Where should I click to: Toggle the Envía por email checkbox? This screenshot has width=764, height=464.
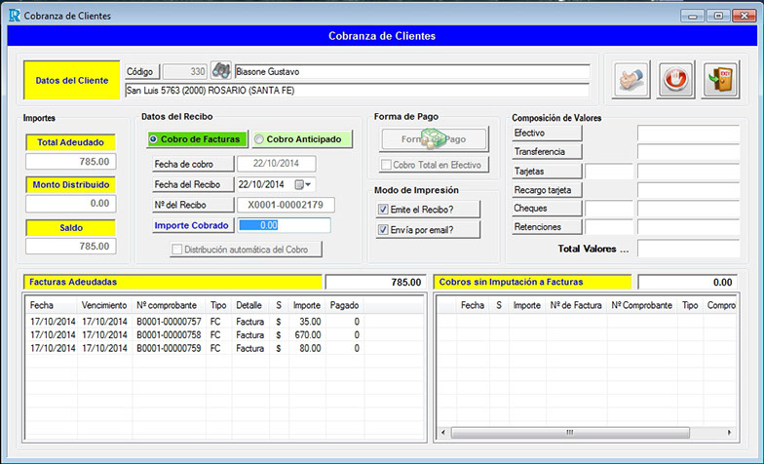coord(382,230)
